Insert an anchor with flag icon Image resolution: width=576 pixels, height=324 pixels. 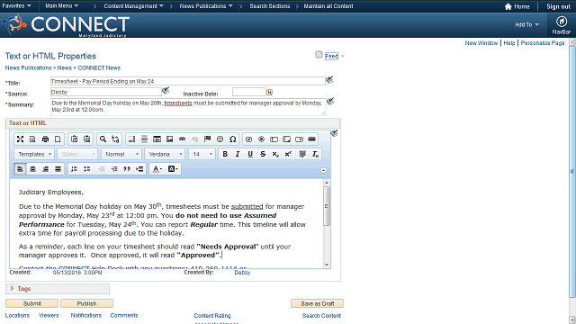click(x=207, y=139)
